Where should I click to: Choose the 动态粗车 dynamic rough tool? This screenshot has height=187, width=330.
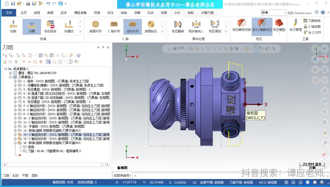[50, 27]
